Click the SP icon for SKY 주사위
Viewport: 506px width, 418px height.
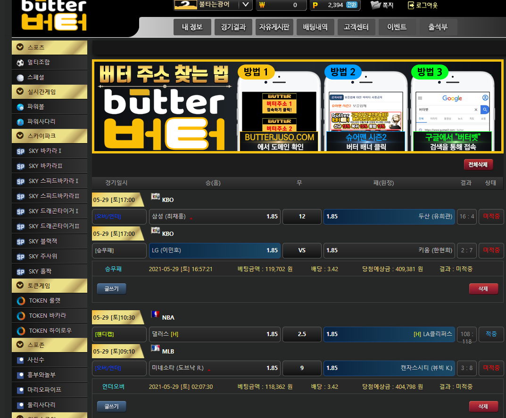20,257
